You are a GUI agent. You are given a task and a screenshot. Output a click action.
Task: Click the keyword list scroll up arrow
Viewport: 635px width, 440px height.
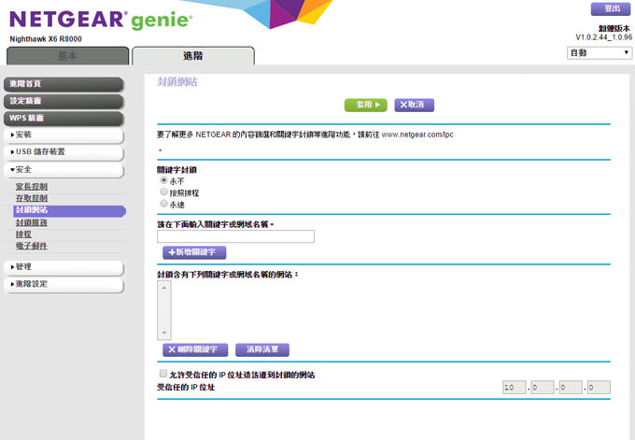point(164,288)
